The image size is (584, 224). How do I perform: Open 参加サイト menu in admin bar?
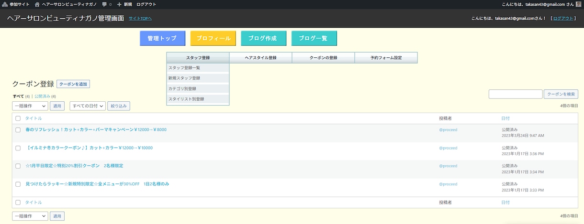tap(16, 4)
